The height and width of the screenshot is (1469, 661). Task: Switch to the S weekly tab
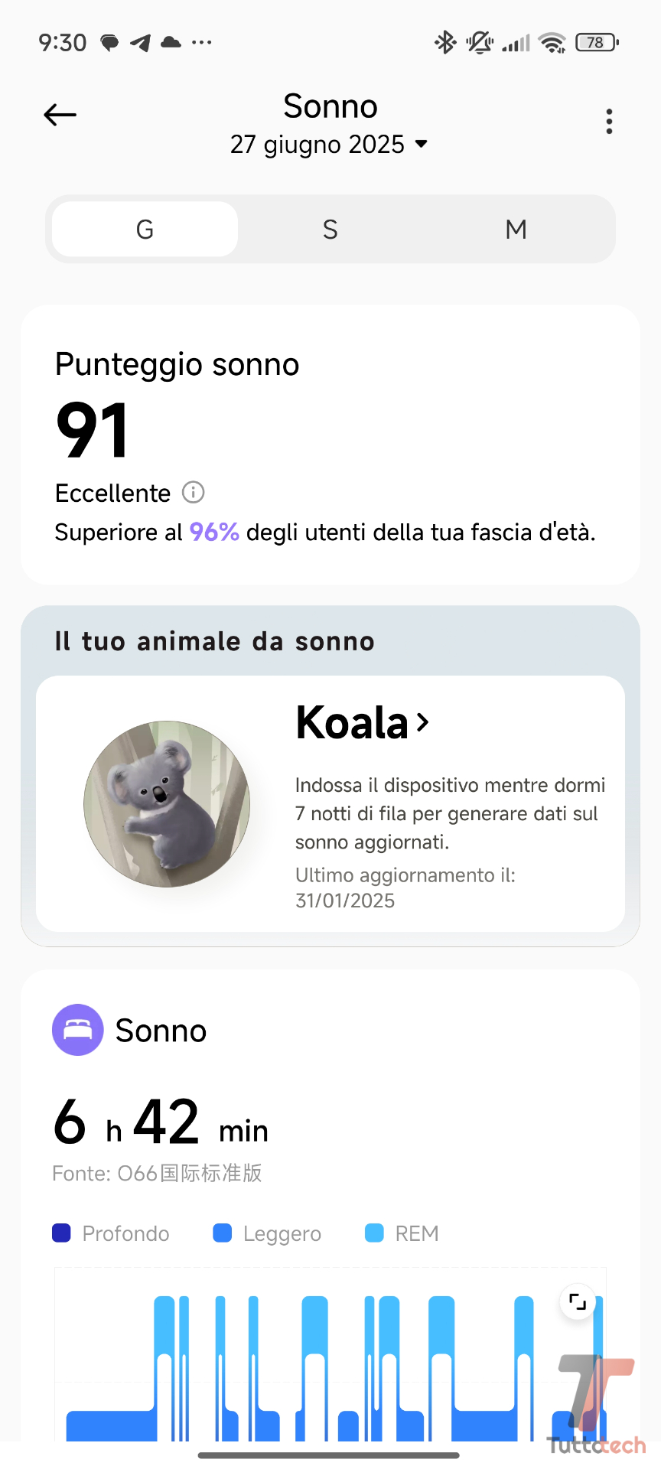tap(330, 229)
